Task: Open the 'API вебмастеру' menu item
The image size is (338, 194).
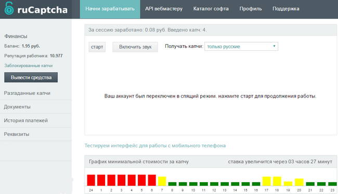Action: pyautogui.click(x=164, y=9)
